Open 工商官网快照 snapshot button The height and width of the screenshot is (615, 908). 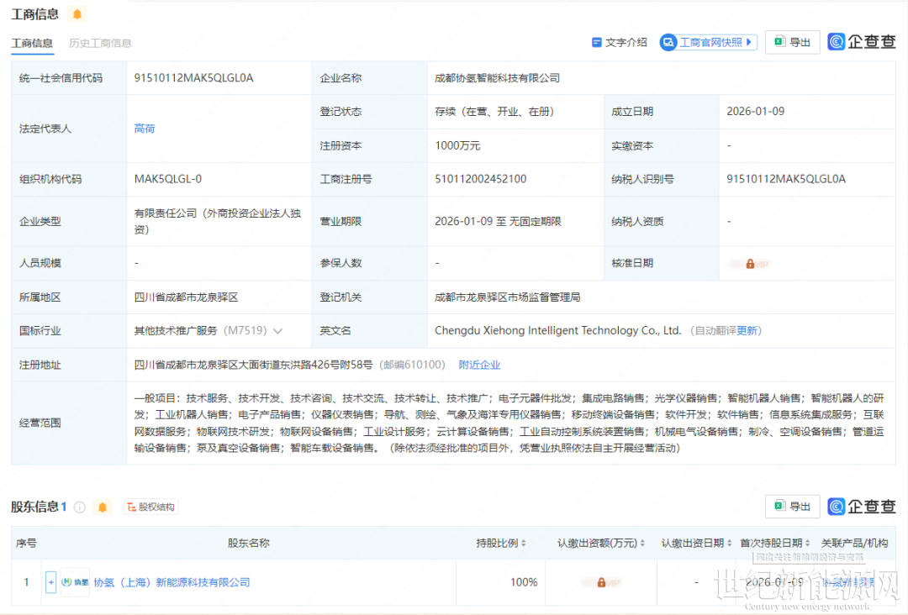(708, 42)
